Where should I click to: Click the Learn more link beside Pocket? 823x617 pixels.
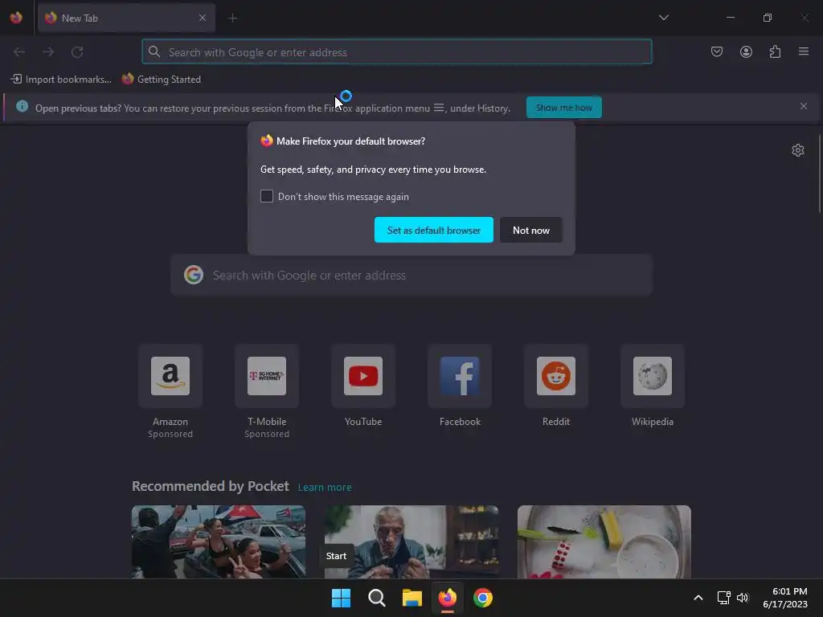[325, 488]
